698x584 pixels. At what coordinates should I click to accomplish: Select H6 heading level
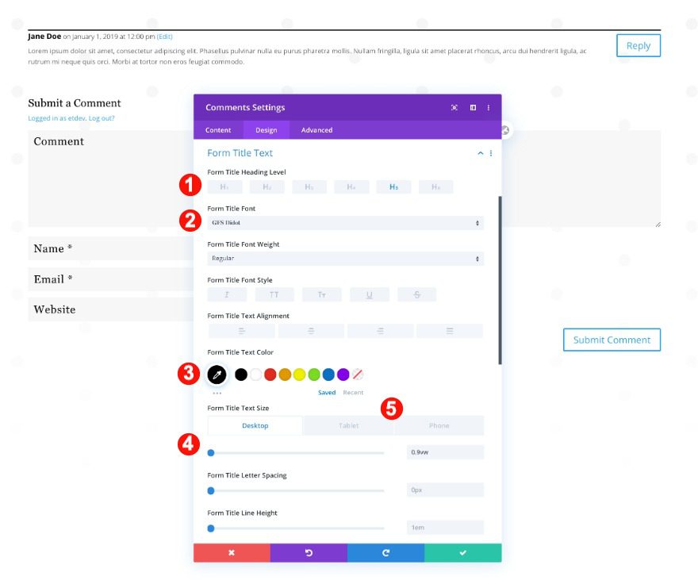(x=436, y=187)
